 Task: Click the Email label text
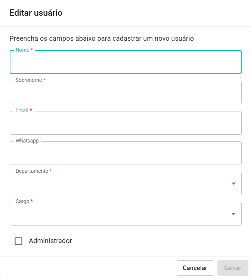[x=22, y=111]
